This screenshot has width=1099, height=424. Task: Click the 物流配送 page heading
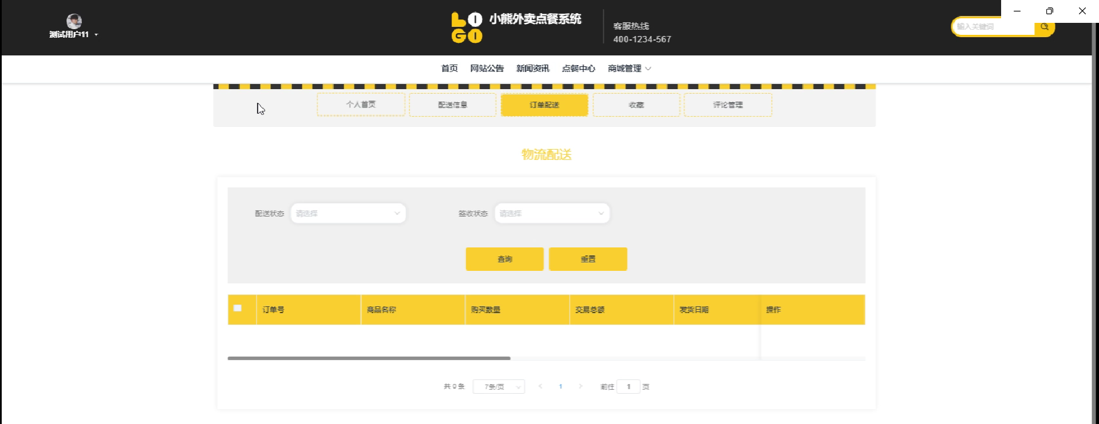[x=546, y=155]
